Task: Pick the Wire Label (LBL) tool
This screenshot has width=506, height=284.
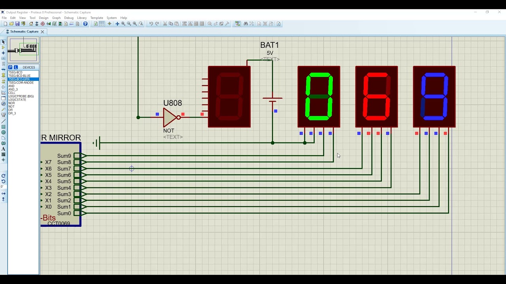Action: tap(3, 58)
